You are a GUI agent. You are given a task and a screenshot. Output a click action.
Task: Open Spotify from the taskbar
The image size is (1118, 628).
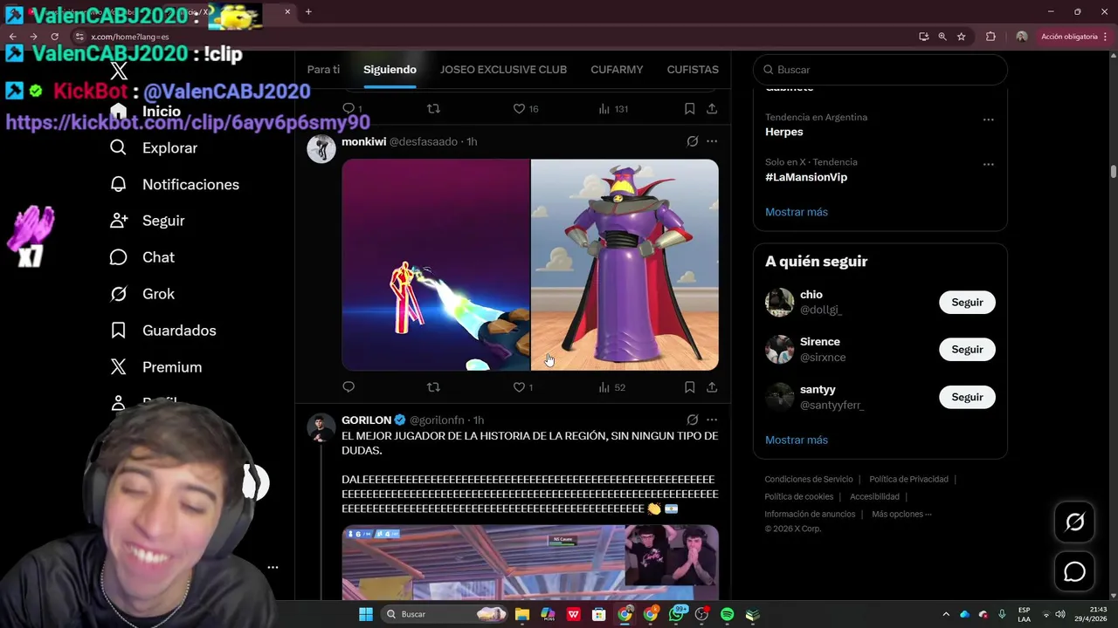727,614
